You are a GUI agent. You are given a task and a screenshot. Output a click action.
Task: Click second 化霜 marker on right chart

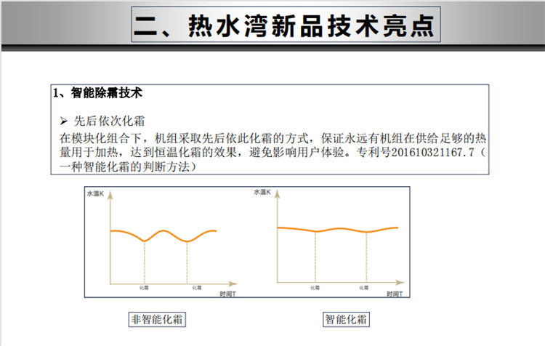(x=366, y=288)
